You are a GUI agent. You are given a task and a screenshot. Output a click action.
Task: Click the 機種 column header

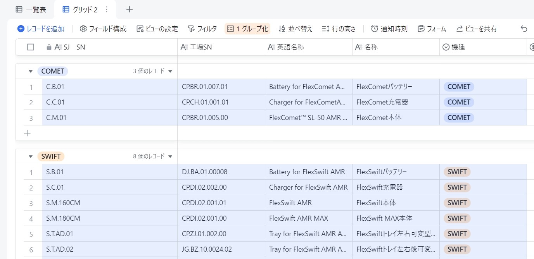pyautogui.click(x=483, y=47)
